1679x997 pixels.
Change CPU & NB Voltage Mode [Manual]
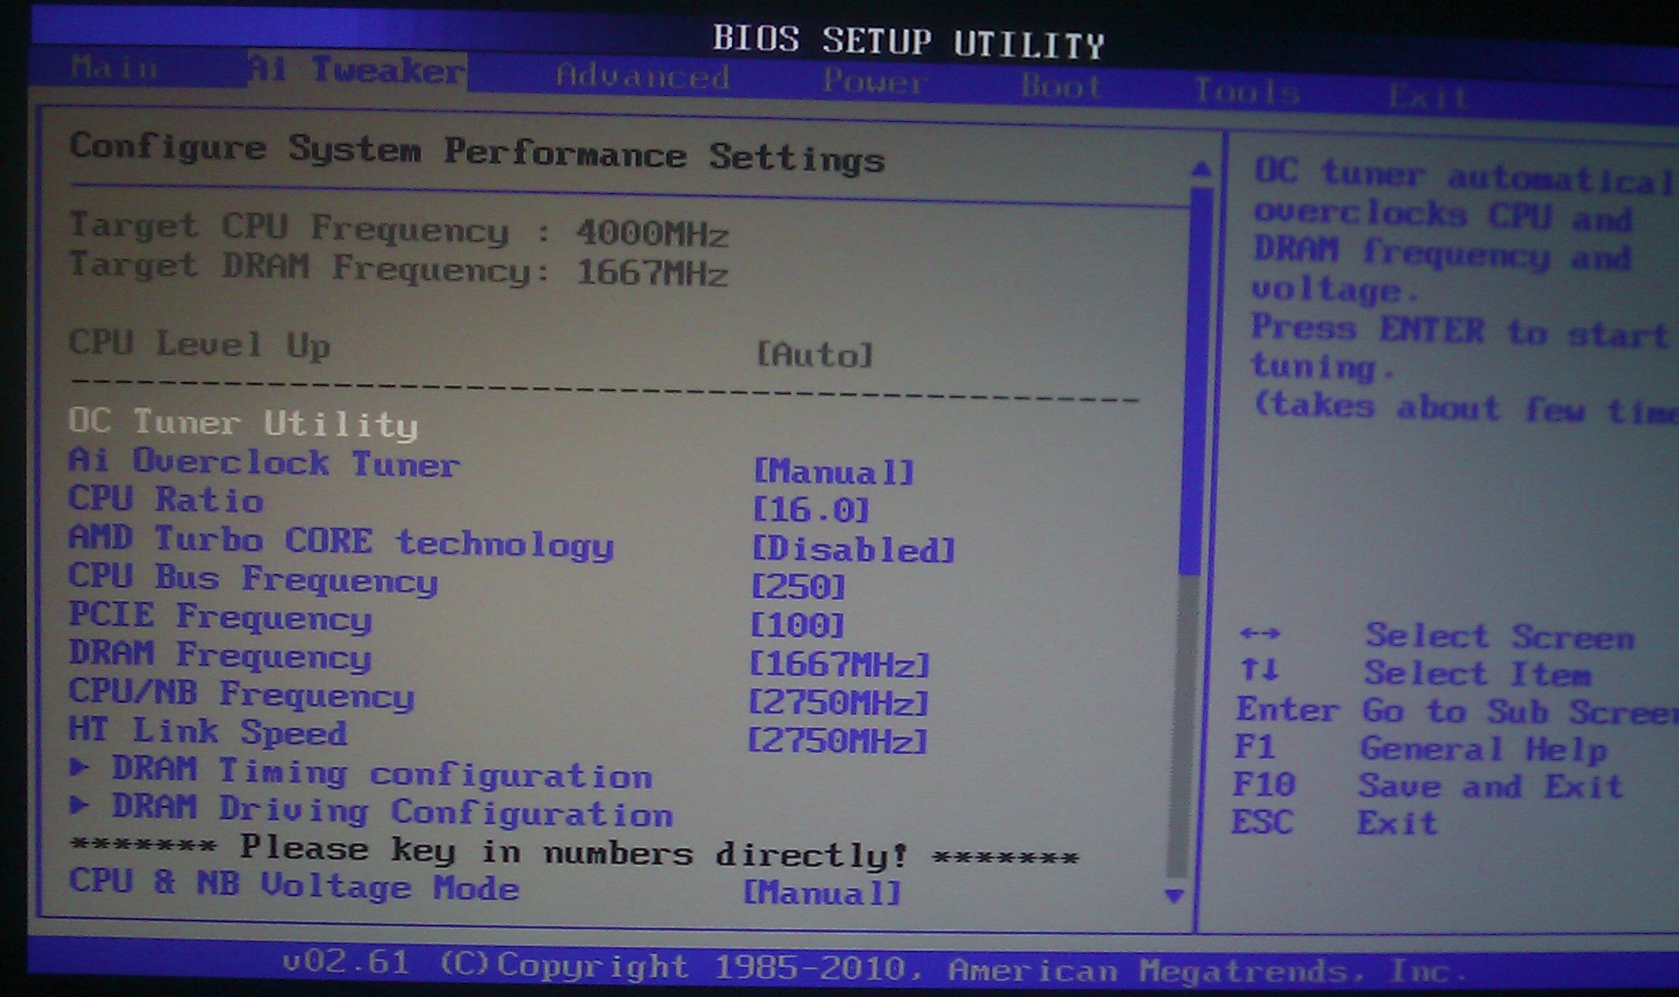[x=822, y=892]
